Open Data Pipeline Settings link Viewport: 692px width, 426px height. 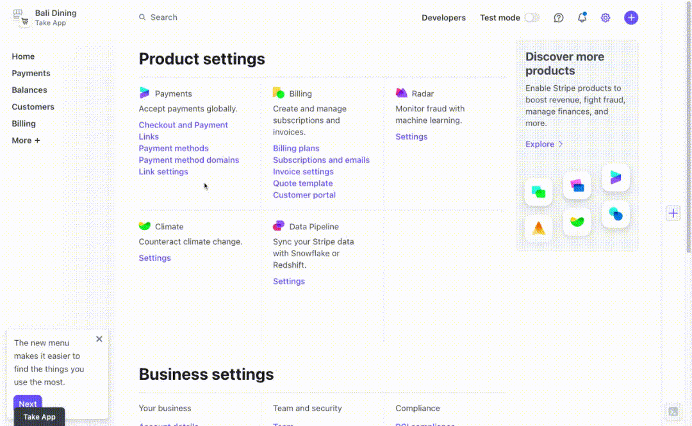point(288,281)
